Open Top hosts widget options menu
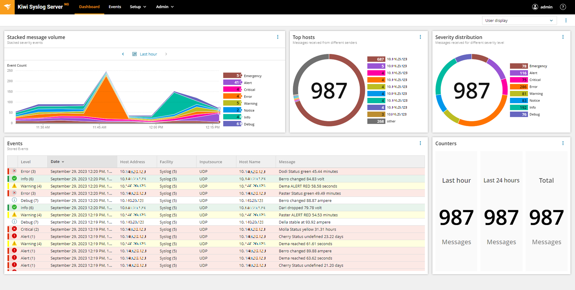Image resolution: width=575 pixels, height=290 pixels. point(420,37)
